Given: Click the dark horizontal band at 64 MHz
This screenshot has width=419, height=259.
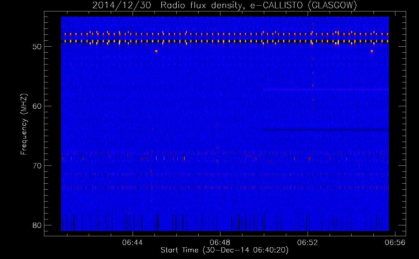Looking at the screenshot, I should tap(326, 129).
